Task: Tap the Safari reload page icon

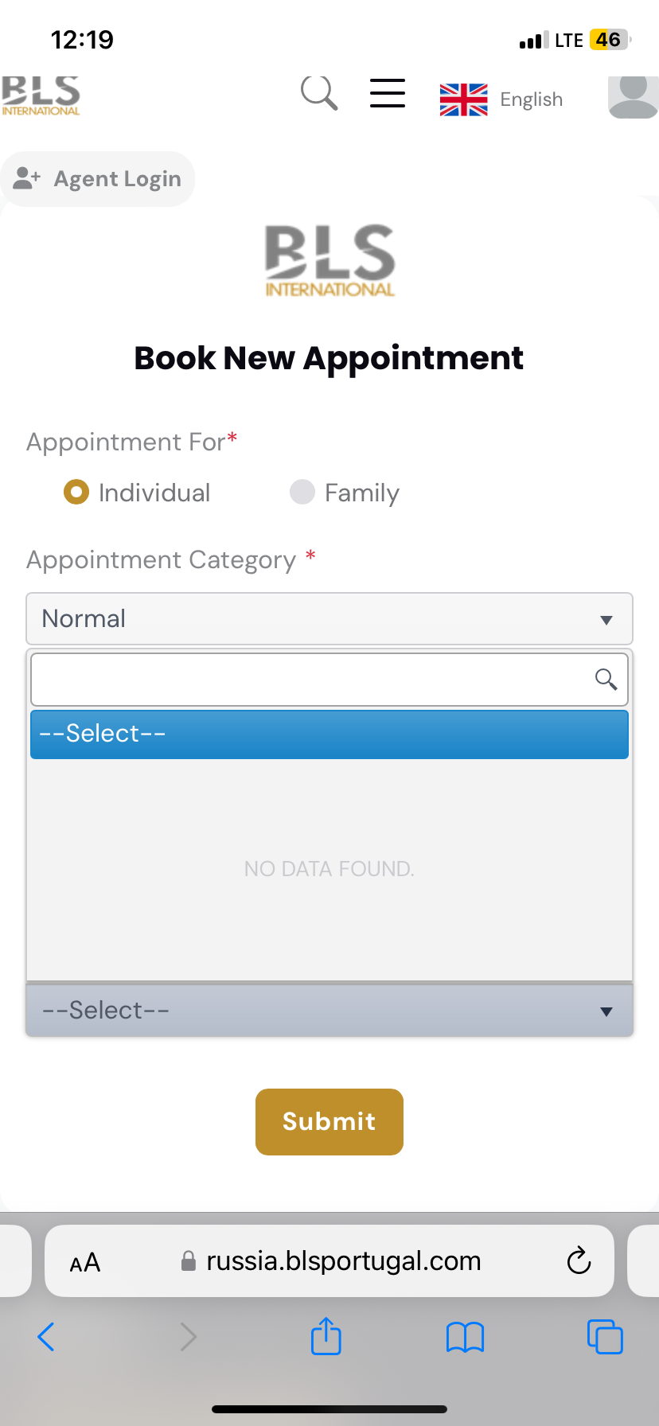Action: click(579, 1260)
